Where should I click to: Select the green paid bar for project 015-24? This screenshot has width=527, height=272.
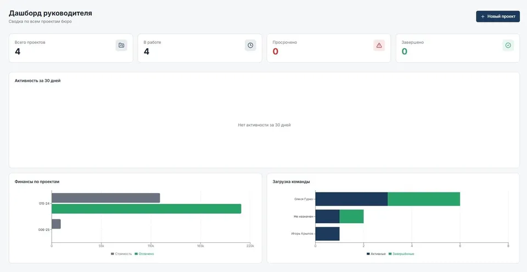[x=146, y=208]
